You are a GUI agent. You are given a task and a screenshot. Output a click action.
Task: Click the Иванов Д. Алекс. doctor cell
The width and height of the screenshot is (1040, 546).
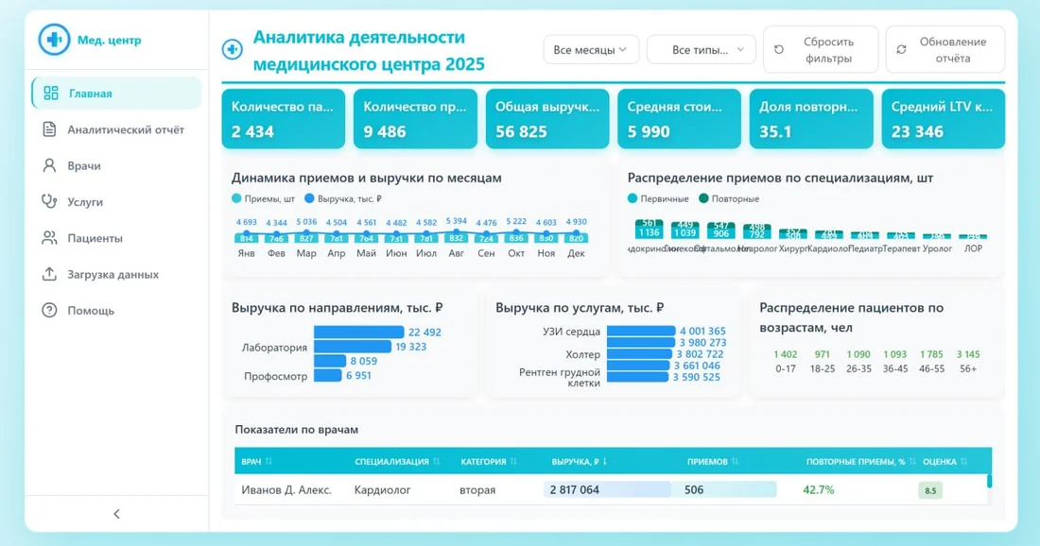pos(286,489)
